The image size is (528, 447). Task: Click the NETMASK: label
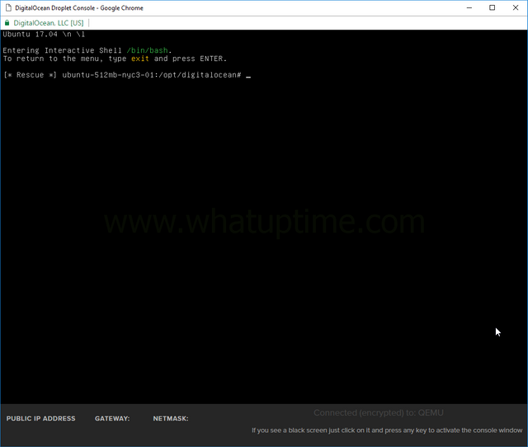click(x=171, y=418)
